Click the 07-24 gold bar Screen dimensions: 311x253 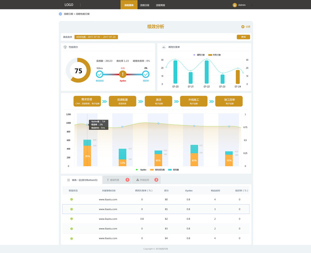coord(238,77)
